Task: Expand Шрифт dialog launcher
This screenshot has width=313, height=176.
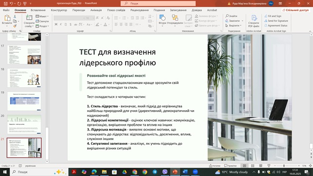Action: [110, 31]
